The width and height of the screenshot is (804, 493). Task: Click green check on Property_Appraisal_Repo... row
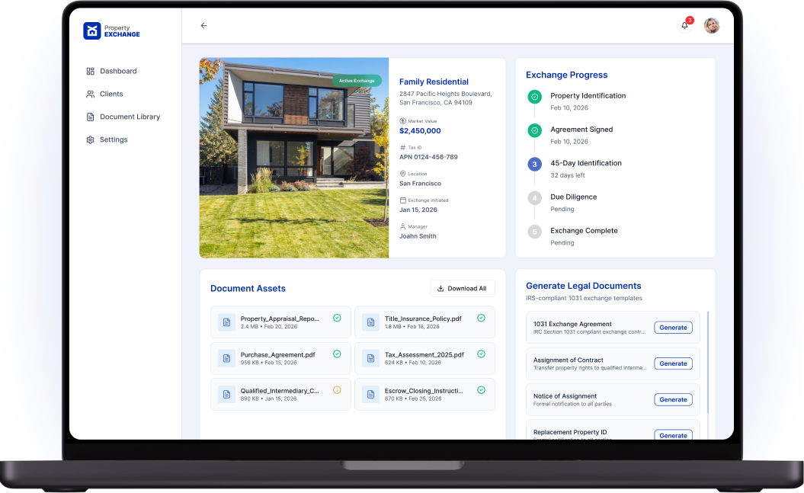click(337, 318)
